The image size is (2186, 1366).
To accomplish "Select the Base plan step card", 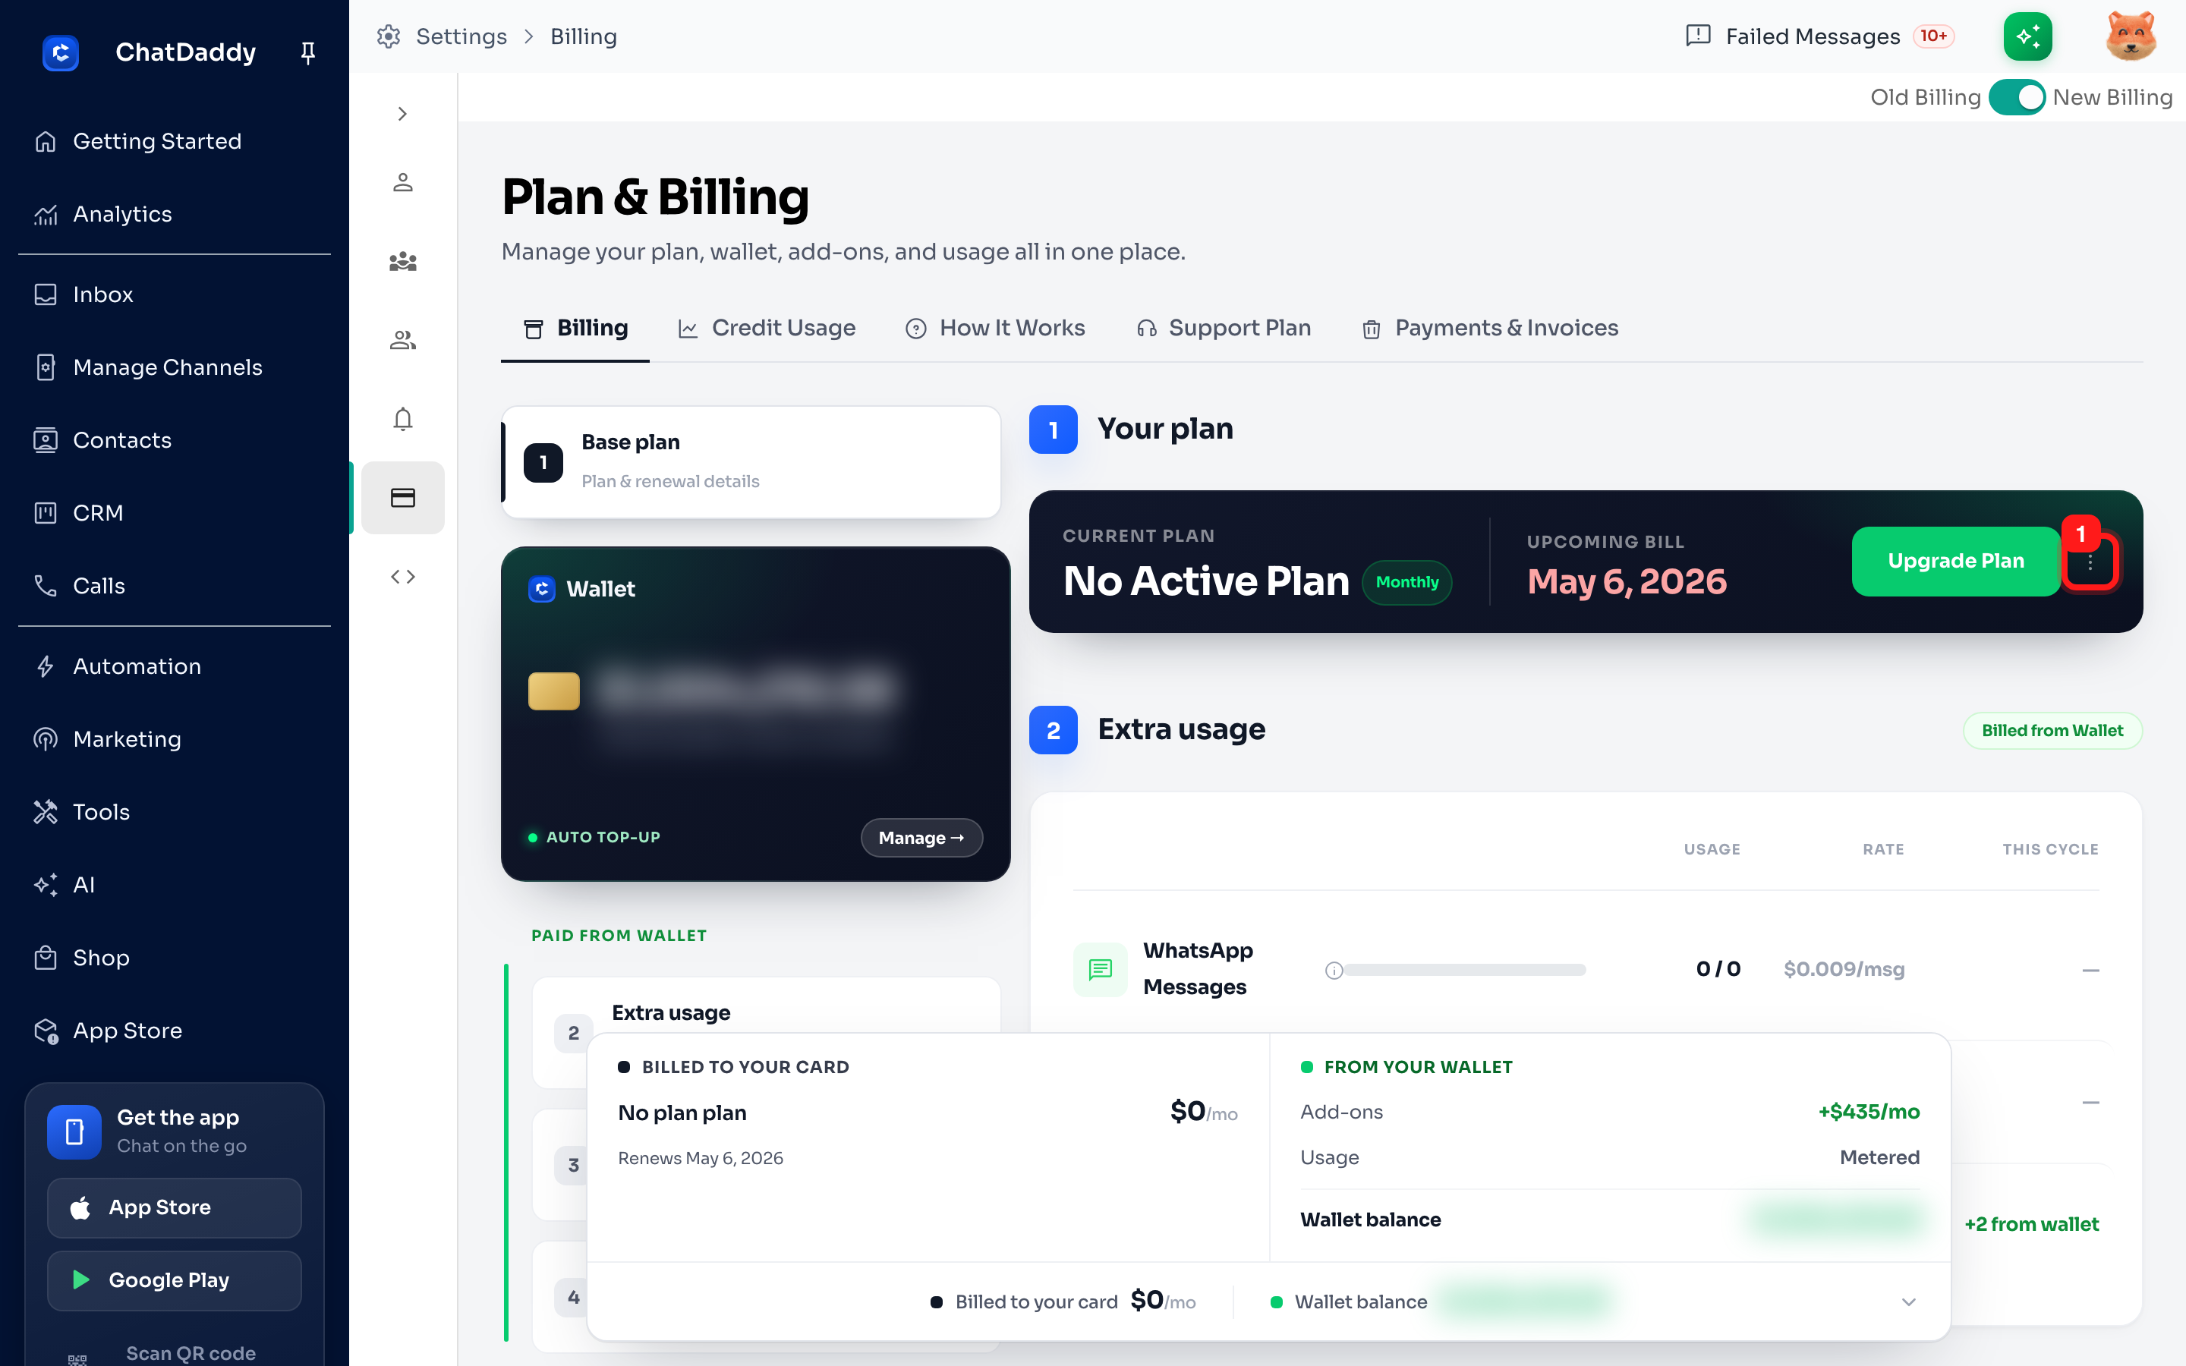I will (x=751, y=463).
